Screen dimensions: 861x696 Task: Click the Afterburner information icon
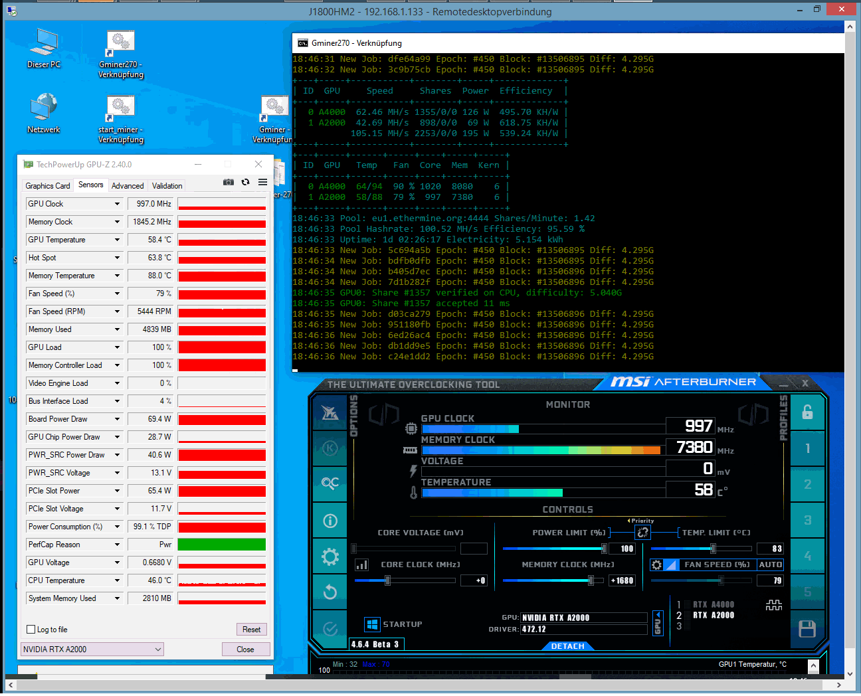point(330,521)
